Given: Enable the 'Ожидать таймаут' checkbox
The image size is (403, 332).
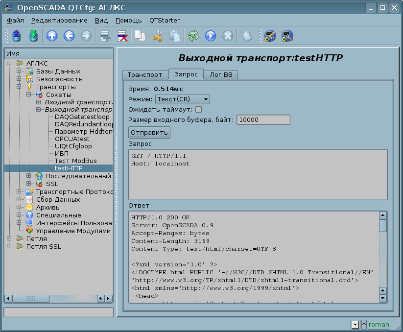Looking at the screenshot, I should pyautogui.click(x=198, y=109).
